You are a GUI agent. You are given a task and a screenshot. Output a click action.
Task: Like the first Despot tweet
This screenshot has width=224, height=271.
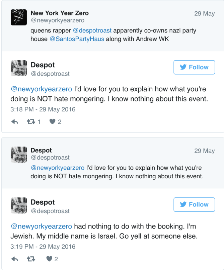[x=52, y=122]
